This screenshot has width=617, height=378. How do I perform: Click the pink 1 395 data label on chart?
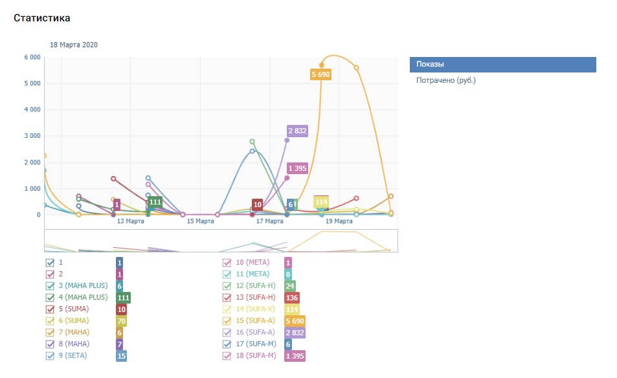pos(297,168)
